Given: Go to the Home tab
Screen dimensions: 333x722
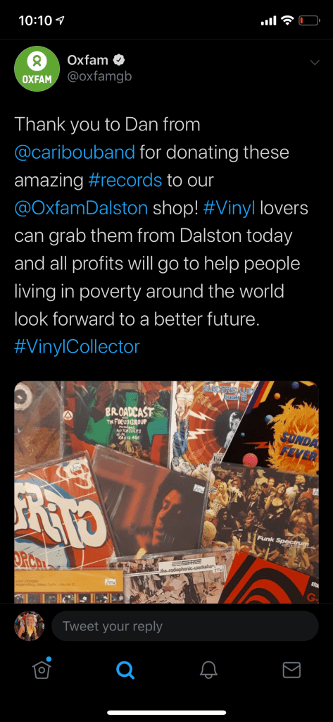Looking at the screenshot, I should pyautogui.click(x=42, y=670).
